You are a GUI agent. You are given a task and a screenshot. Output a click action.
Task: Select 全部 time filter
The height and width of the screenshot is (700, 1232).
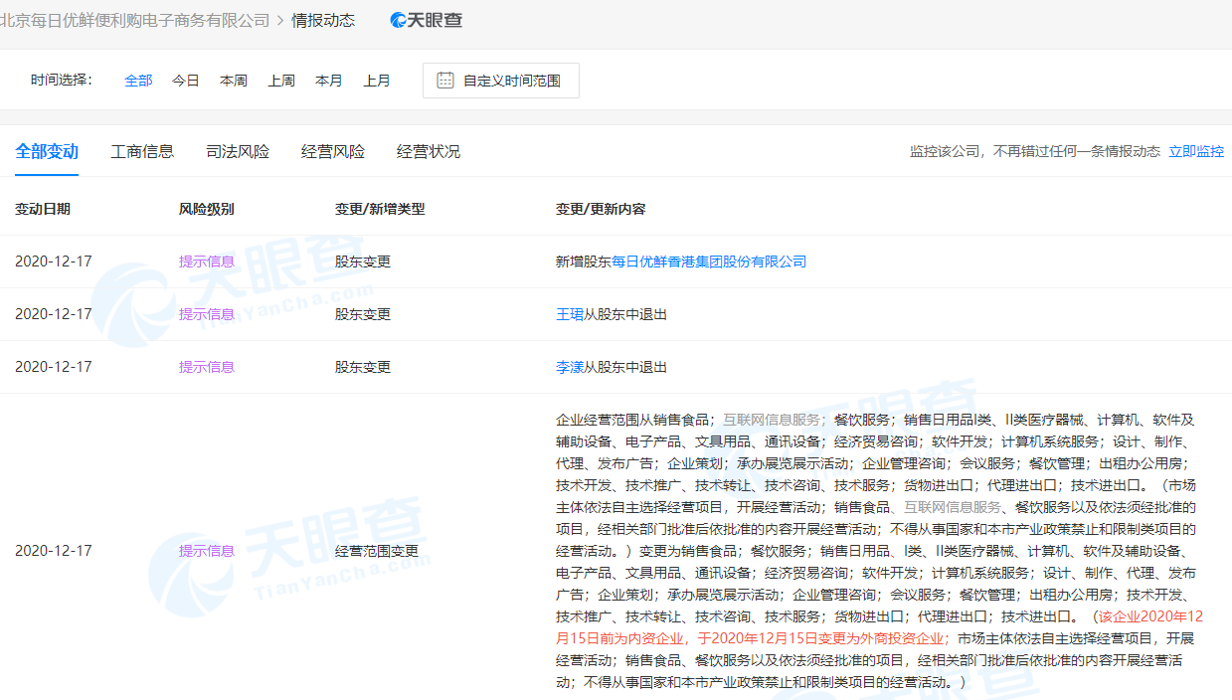point(138,81)
